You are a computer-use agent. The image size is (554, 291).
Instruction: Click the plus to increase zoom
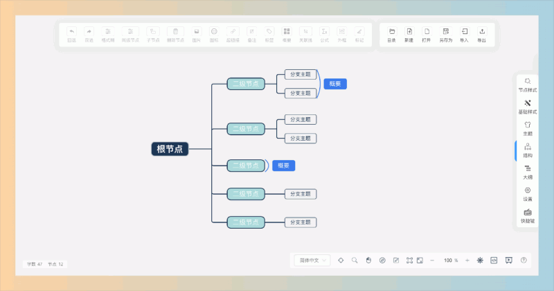coord(467,261)
